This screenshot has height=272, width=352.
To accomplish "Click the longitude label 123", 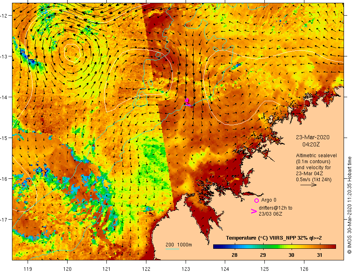I will pyautogui.click(x=186, y=269).
